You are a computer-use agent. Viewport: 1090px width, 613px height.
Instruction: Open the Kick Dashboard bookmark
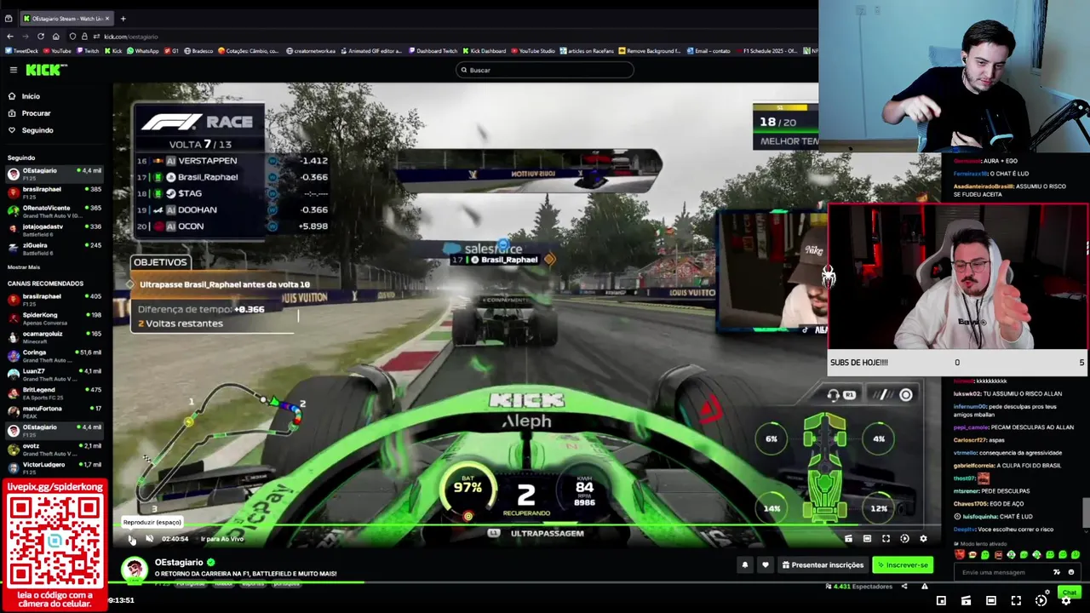tap(485, 51)
